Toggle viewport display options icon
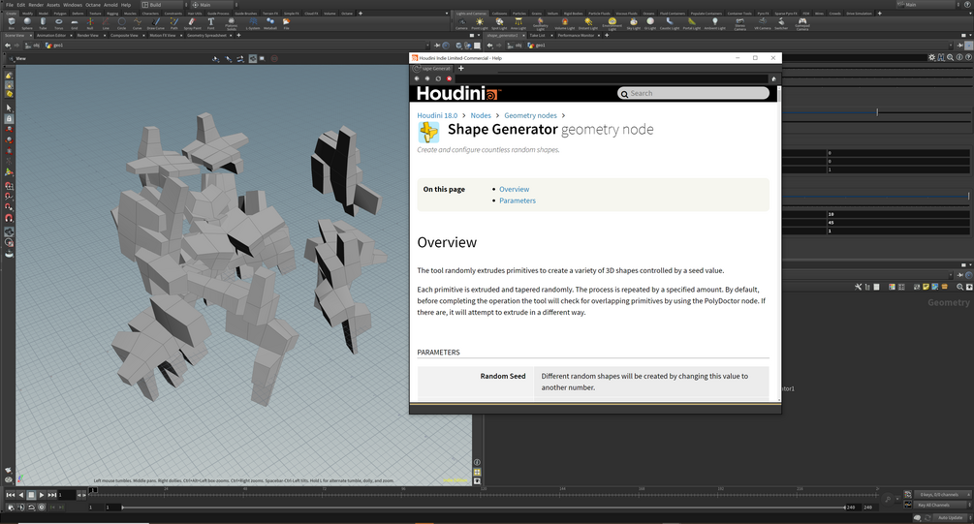 tap(477, 481)
